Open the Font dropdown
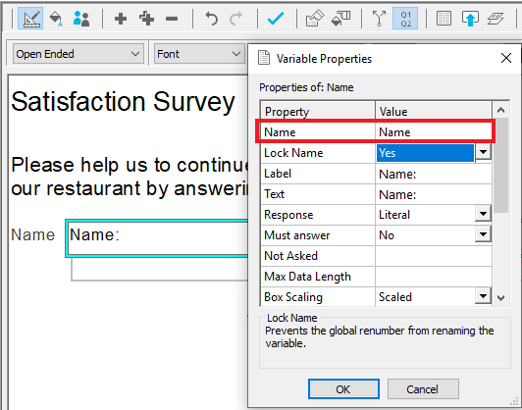The height and width of the screenshot is (410, 522). click(199, 54)
